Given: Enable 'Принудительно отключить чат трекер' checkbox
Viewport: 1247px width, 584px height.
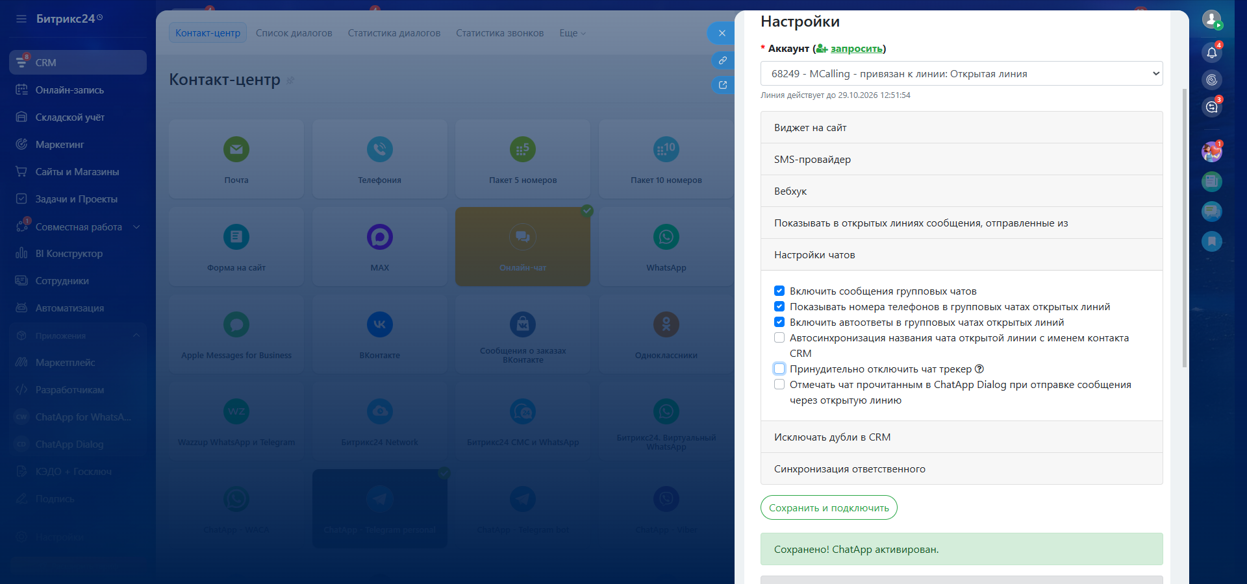Looking at the screenshot, I should pyautogui.click(x=779, y=369).
